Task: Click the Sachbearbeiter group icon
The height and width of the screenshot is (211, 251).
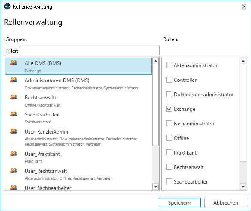Action: pos(14,114)
